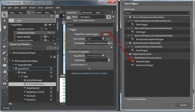Click Add state group icon in States panel
The height and width of the screenshot is (112, 195).
(x=51, y=16)
